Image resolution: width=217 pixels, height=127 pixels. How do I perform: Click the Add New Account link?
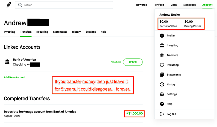pyautogui.click(x=15, y=77)
